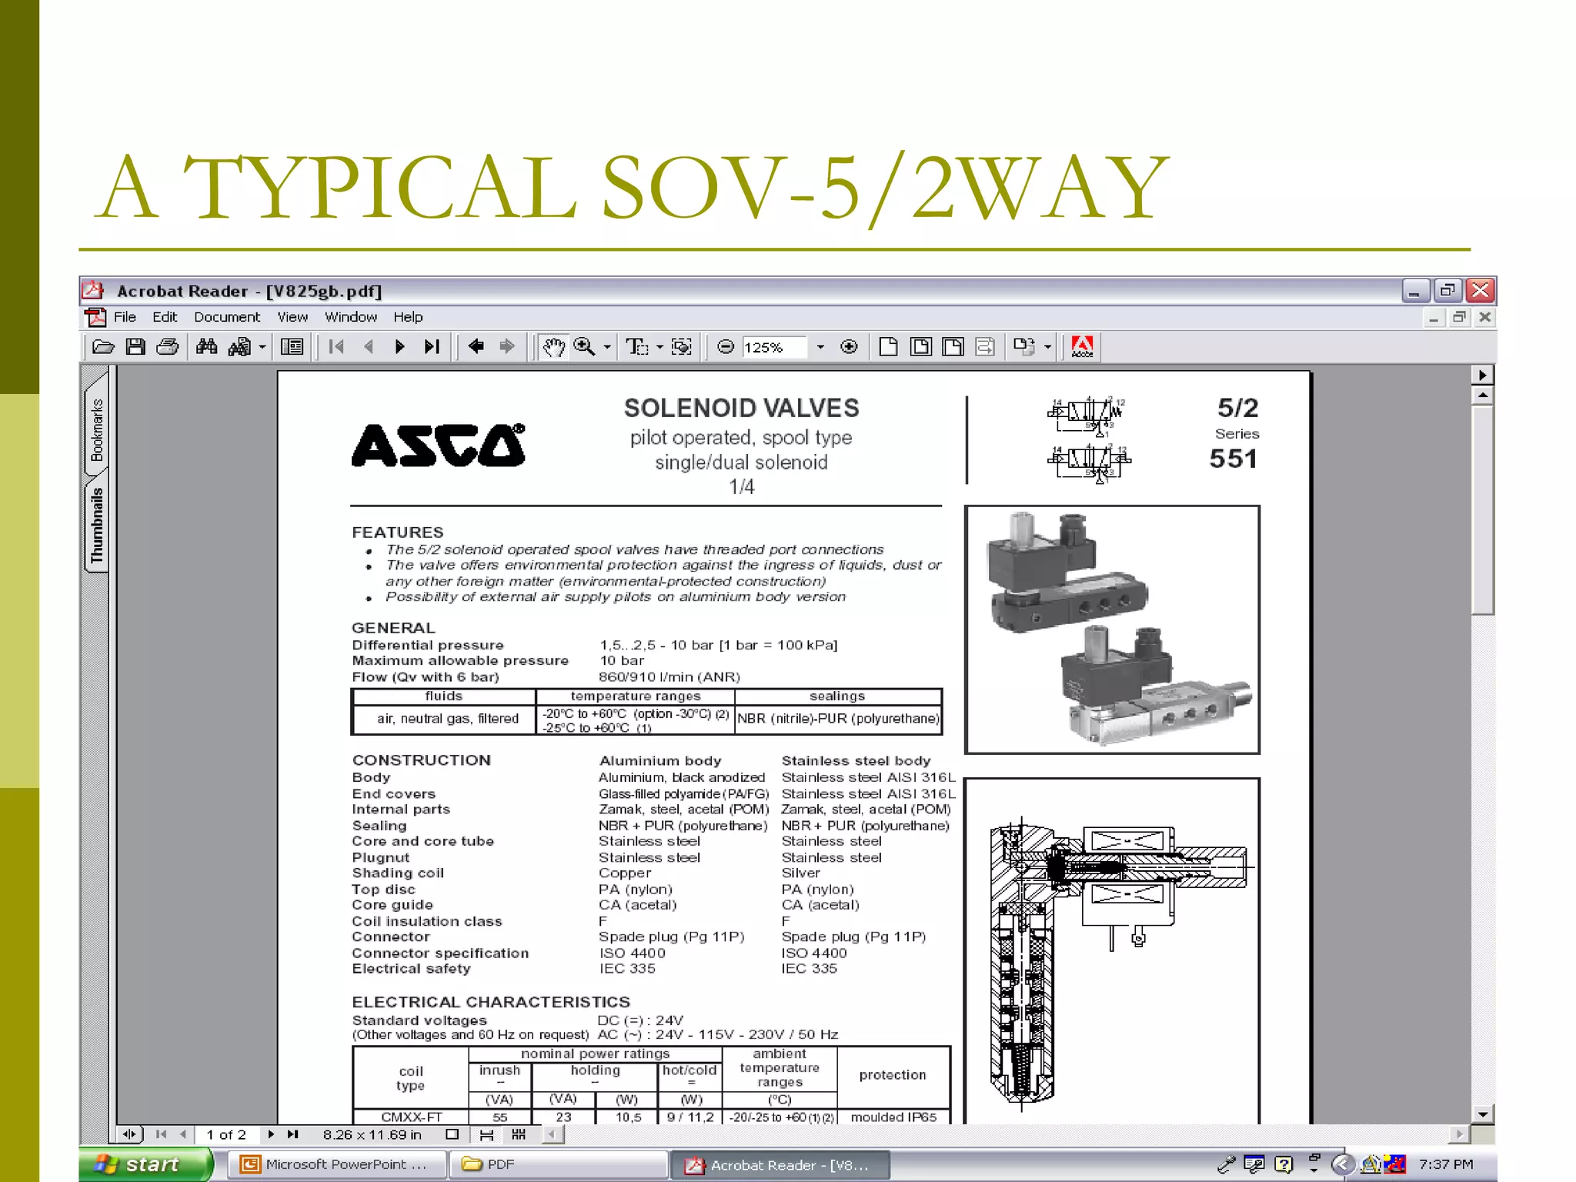Switch to the Bookmarks side tab

click(x=96, y=429)
